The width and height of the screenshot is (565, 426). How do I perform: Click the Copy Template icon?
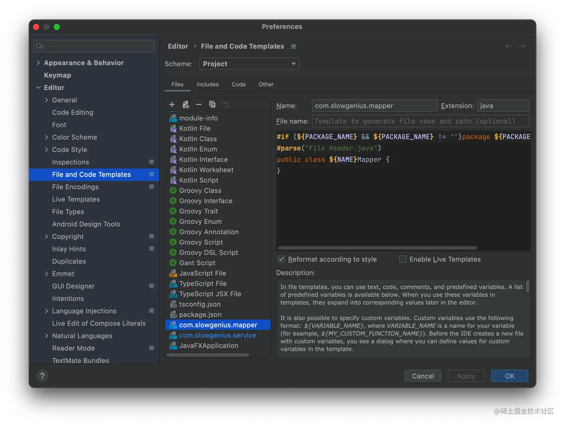tap(212, 104)
